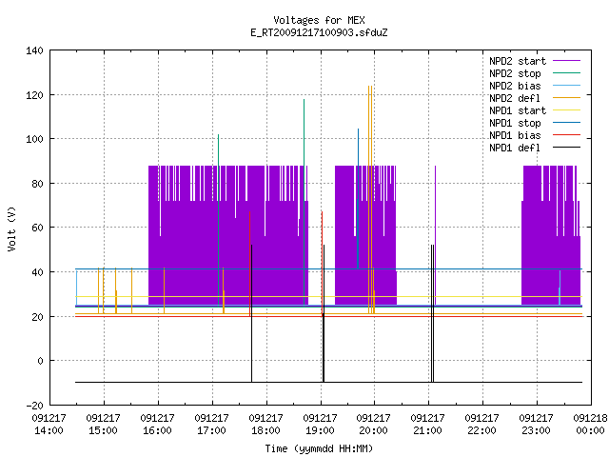Click the 'NPD1 defl' legend label

tap(515, 149)
